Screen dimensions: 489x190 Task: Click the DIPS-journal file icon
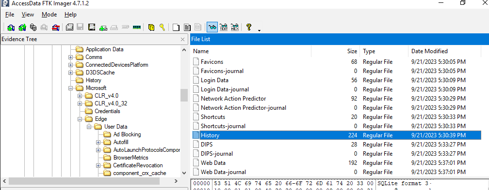[x=196, y=154]
